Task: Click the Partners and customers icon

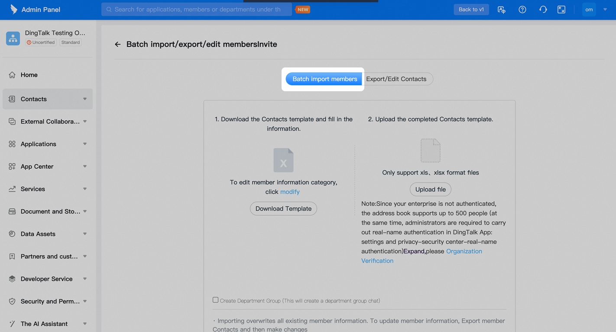Action: point(12,256)
